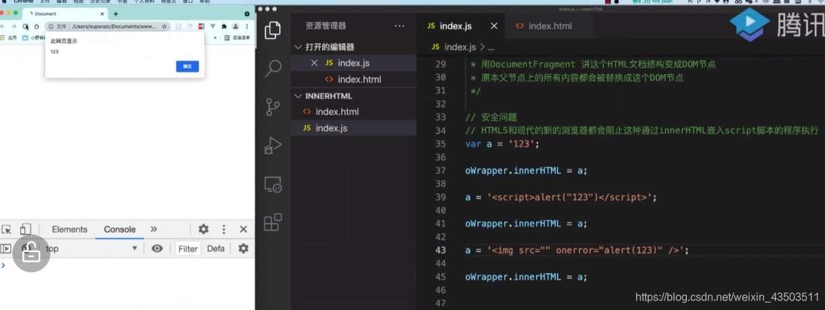Select the DevTools Console tab
The image size is (825, 310).
click(120, 230)
